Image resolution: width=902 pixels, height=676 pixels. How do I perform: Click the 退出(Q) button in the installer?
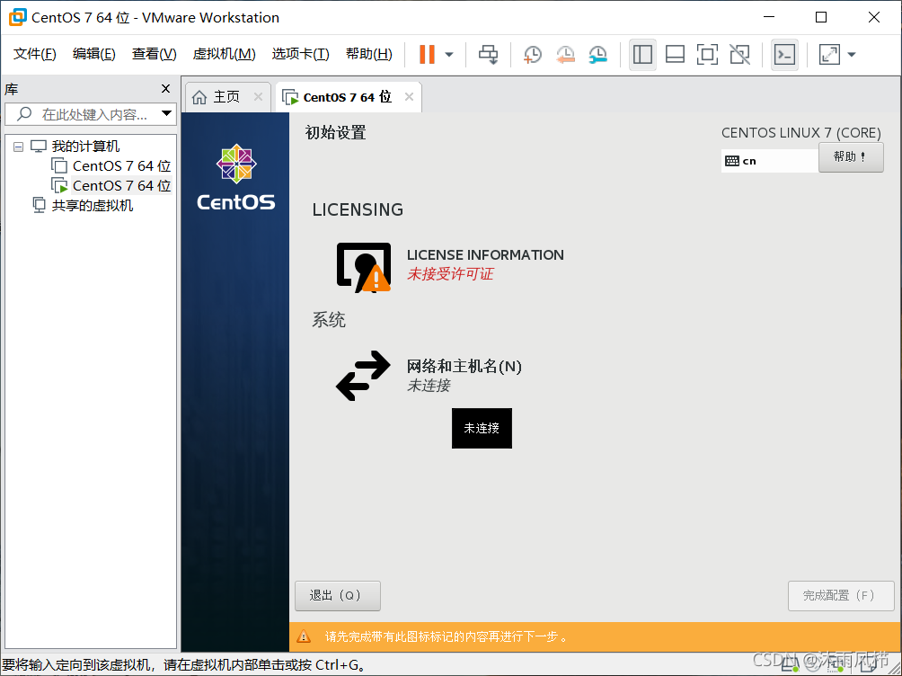(x=337, y=595)
